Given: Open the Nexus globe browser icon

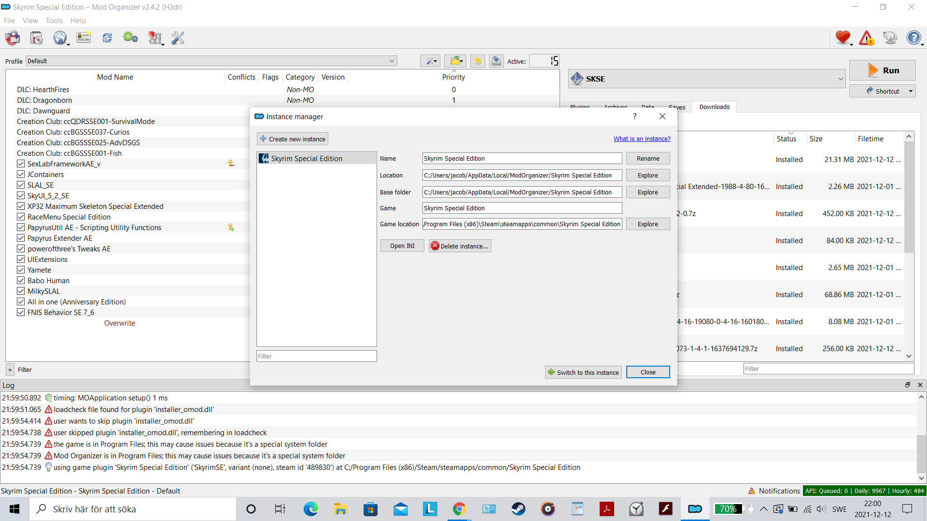Looking at the screenshot, I should (x=60, y=38).
